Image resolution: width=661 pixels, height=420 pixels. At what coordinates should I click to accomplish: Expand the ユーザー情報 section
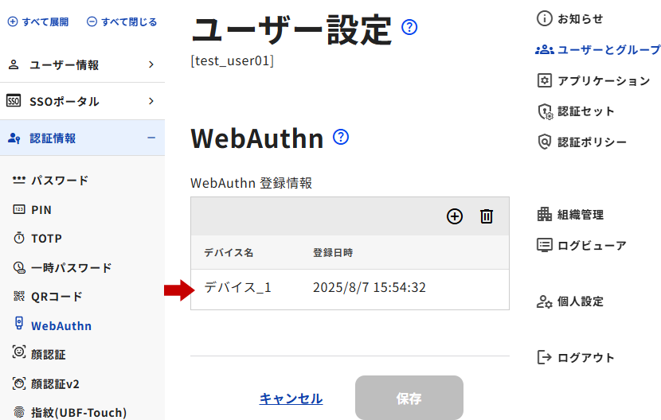(81, 65)
